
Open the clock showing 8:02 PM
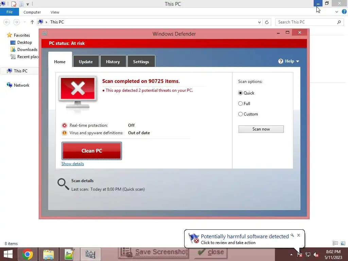[333, 254]
